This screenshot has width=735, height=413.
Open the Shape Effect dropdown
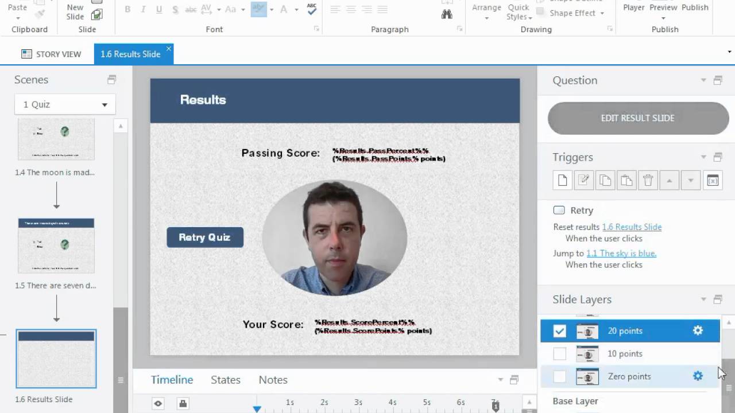[571, 13]
